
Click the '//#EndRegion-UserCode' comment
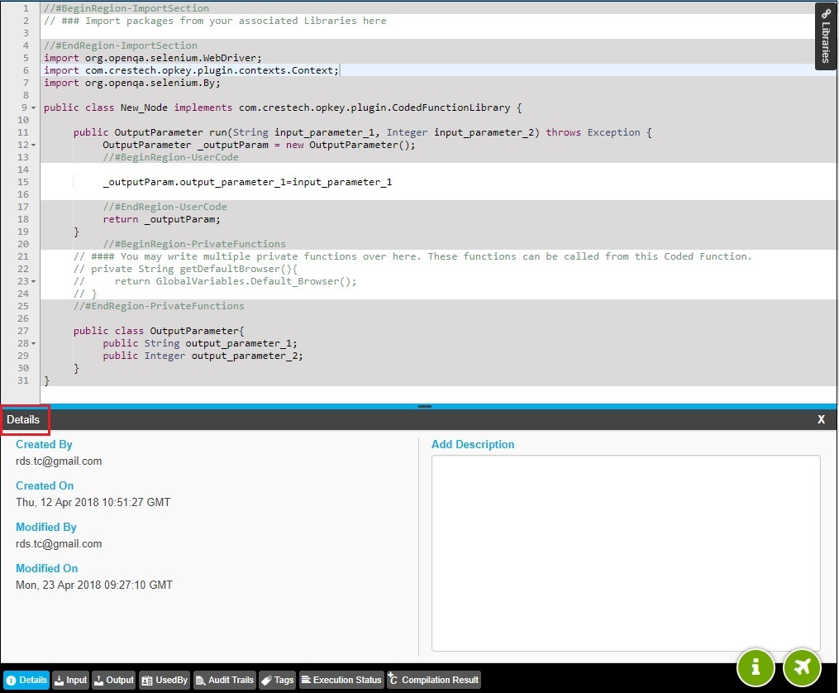pyautogui.click(x=164, y=207)
